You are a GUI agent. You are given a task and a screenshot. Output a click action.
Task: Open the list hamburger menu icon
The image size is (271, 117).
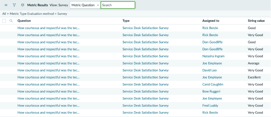[6, 5]
